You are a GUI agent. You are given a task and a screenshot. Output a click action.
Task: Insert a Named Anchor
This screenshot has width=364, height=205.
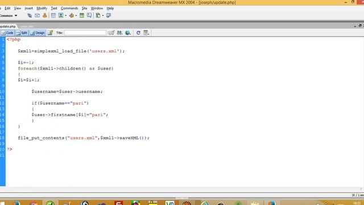click(x=45, y=15)
